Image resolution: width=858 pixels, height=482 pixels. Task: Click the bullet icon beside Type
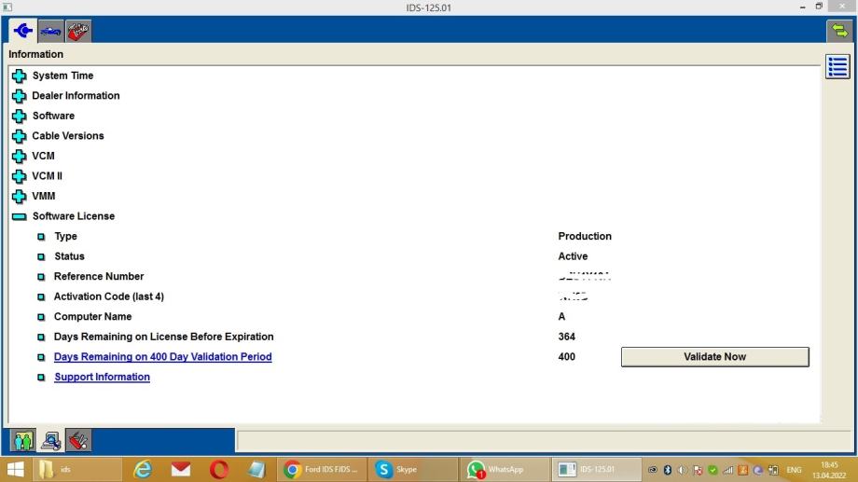pyautogui.click(x=41, y=237)
